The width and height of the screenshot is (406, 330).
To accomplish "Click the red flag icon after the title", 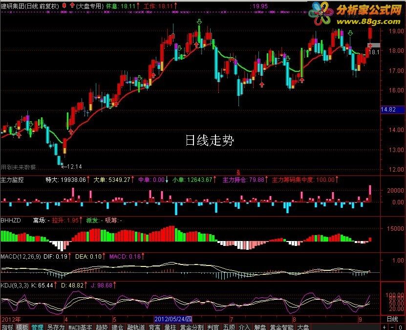I will pos(64,6).
